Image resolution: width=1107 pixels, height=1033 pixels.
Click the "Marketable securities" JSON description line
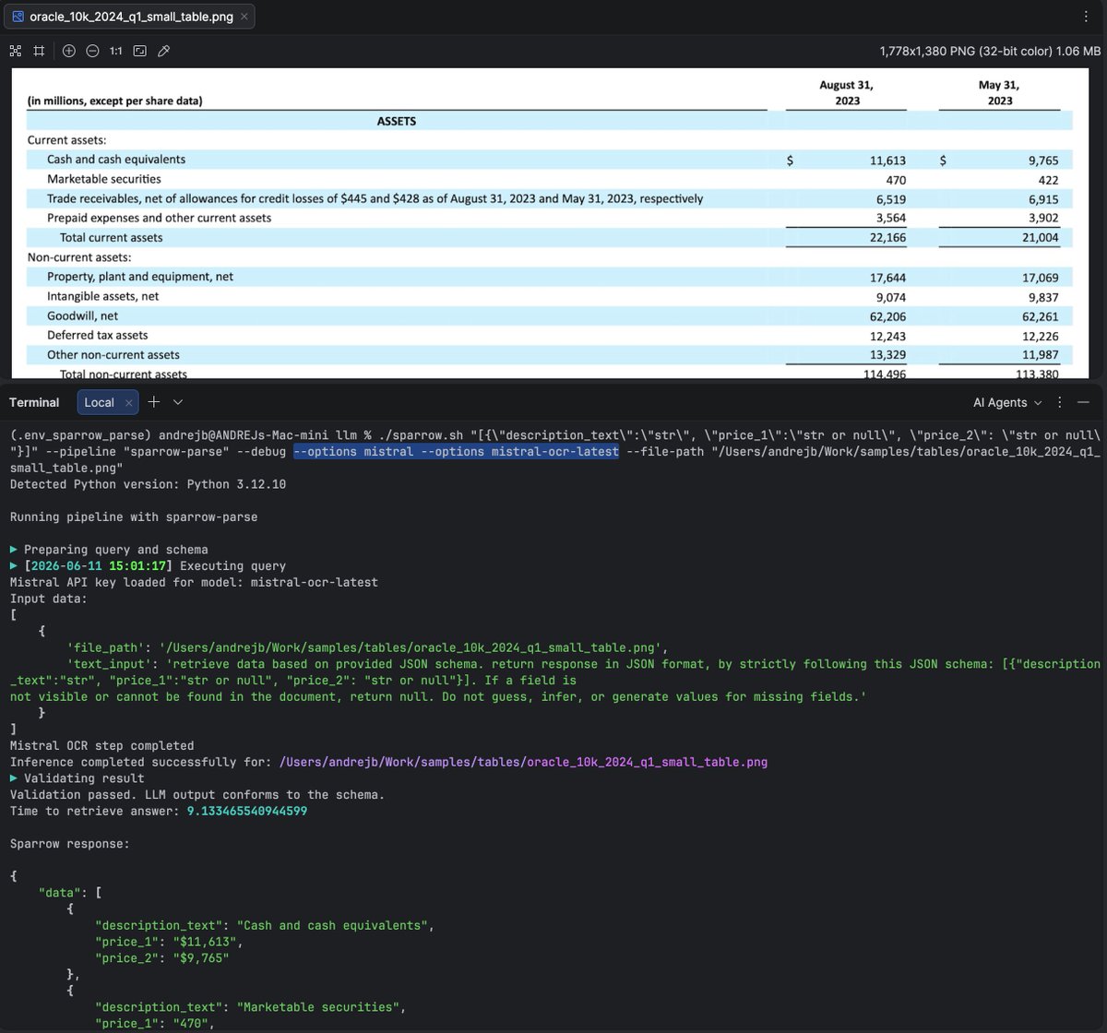[x=249, y=1007]
